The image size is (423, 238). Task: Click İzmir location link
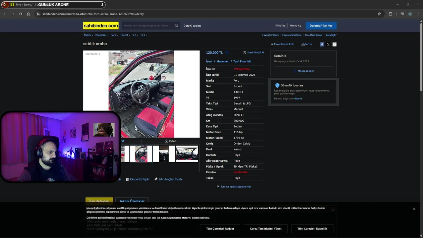point(209,61)
